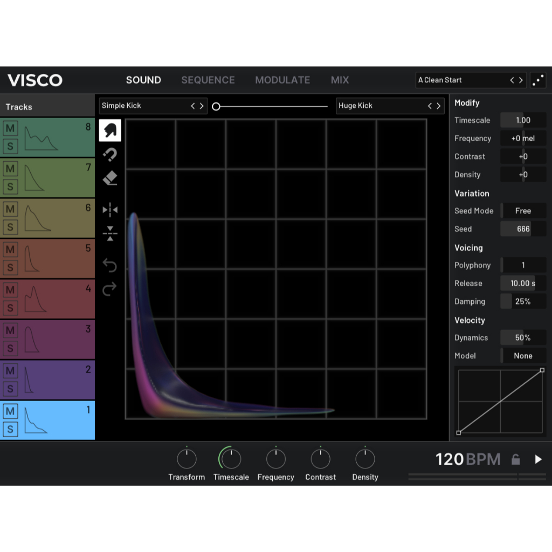Select track 1 waveform thumbnail
This screenshot has width=552, height=552.
36,420
